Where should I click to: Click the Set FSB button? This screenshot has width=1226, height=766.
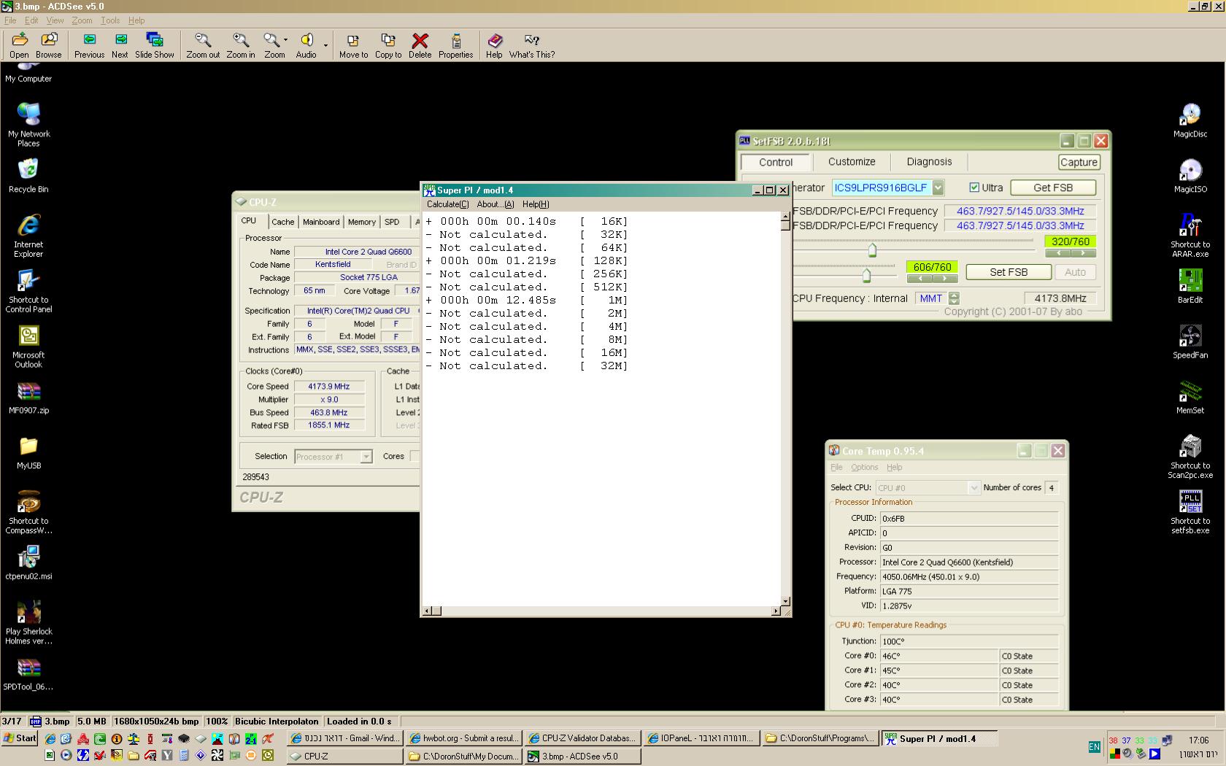pos(1009,272)
